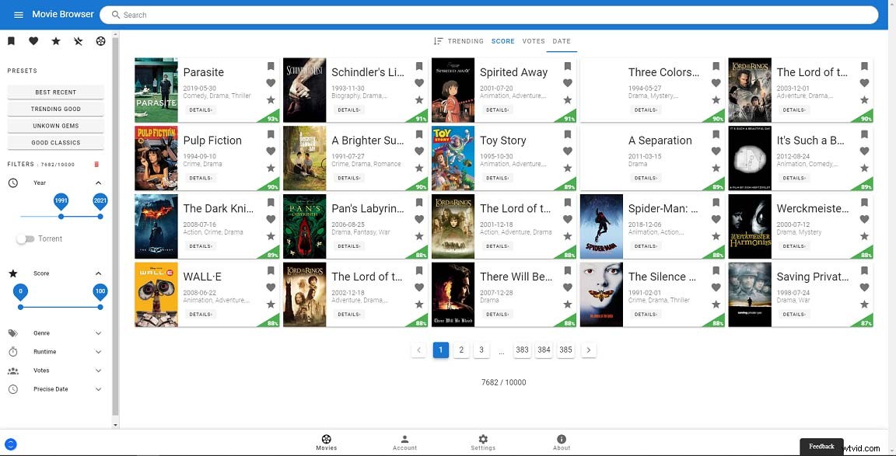Open the Settings tab in bottom navigation
The height and width of the screenshot is (456, 896).
[483, 440]
